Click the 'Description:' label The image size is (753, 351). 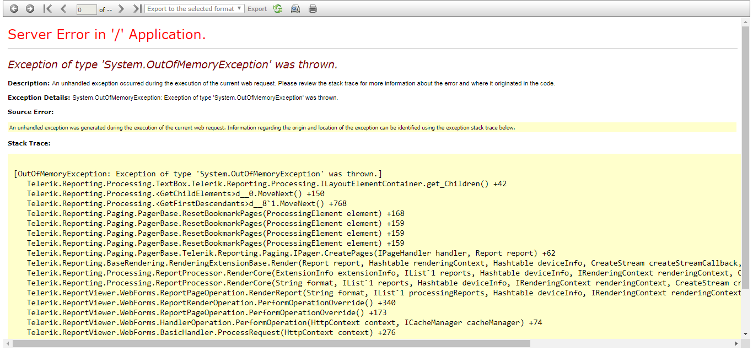click(29, 83)
